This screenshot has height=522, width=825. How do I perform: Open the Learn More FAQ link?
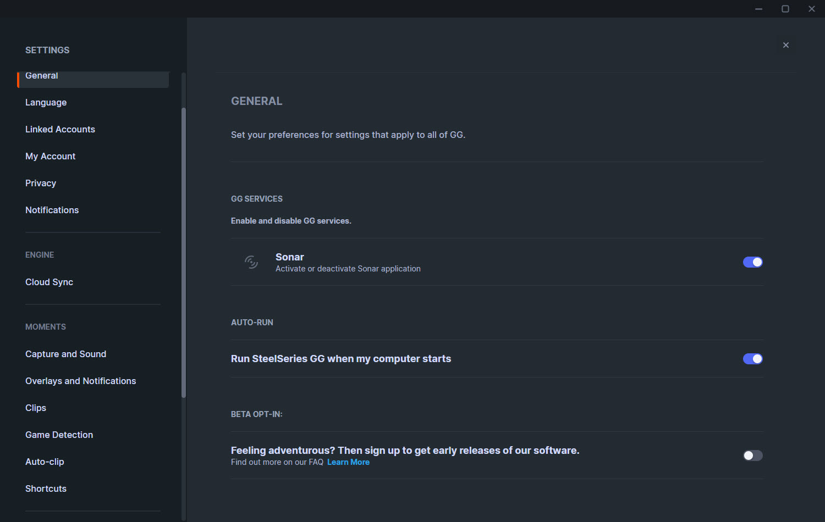coord(348,462)
